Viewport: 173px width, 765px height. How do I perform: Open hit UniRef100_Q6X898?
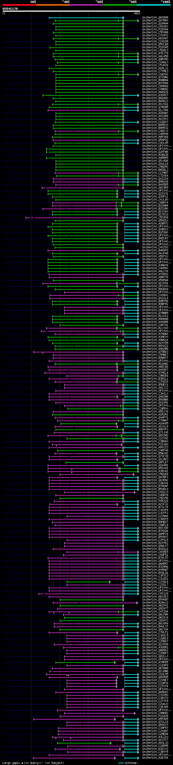point(155,18)
